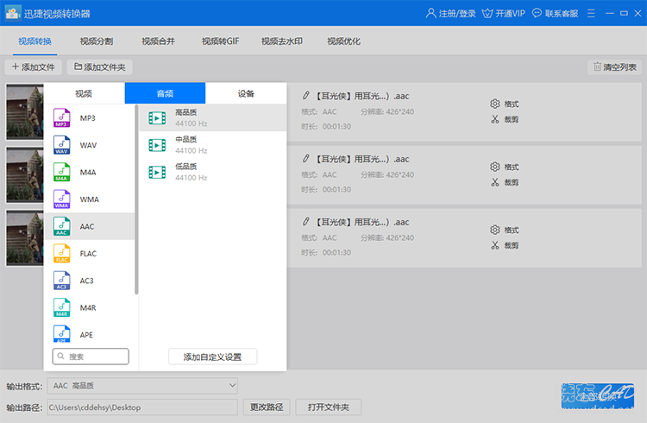Viewport: 647px width, 423px height.
Task: Pick the M4R ringtone format icon
Action: tap(61, 307)
